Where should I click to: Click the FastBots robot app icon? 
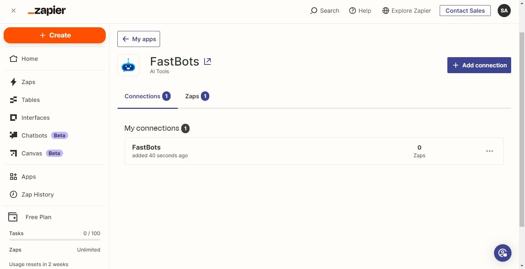(128, 66)
